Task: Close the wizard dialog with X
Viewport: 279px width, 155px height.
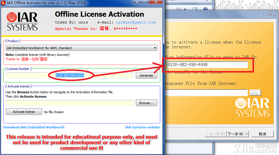Action: click(x=270, y=13)
